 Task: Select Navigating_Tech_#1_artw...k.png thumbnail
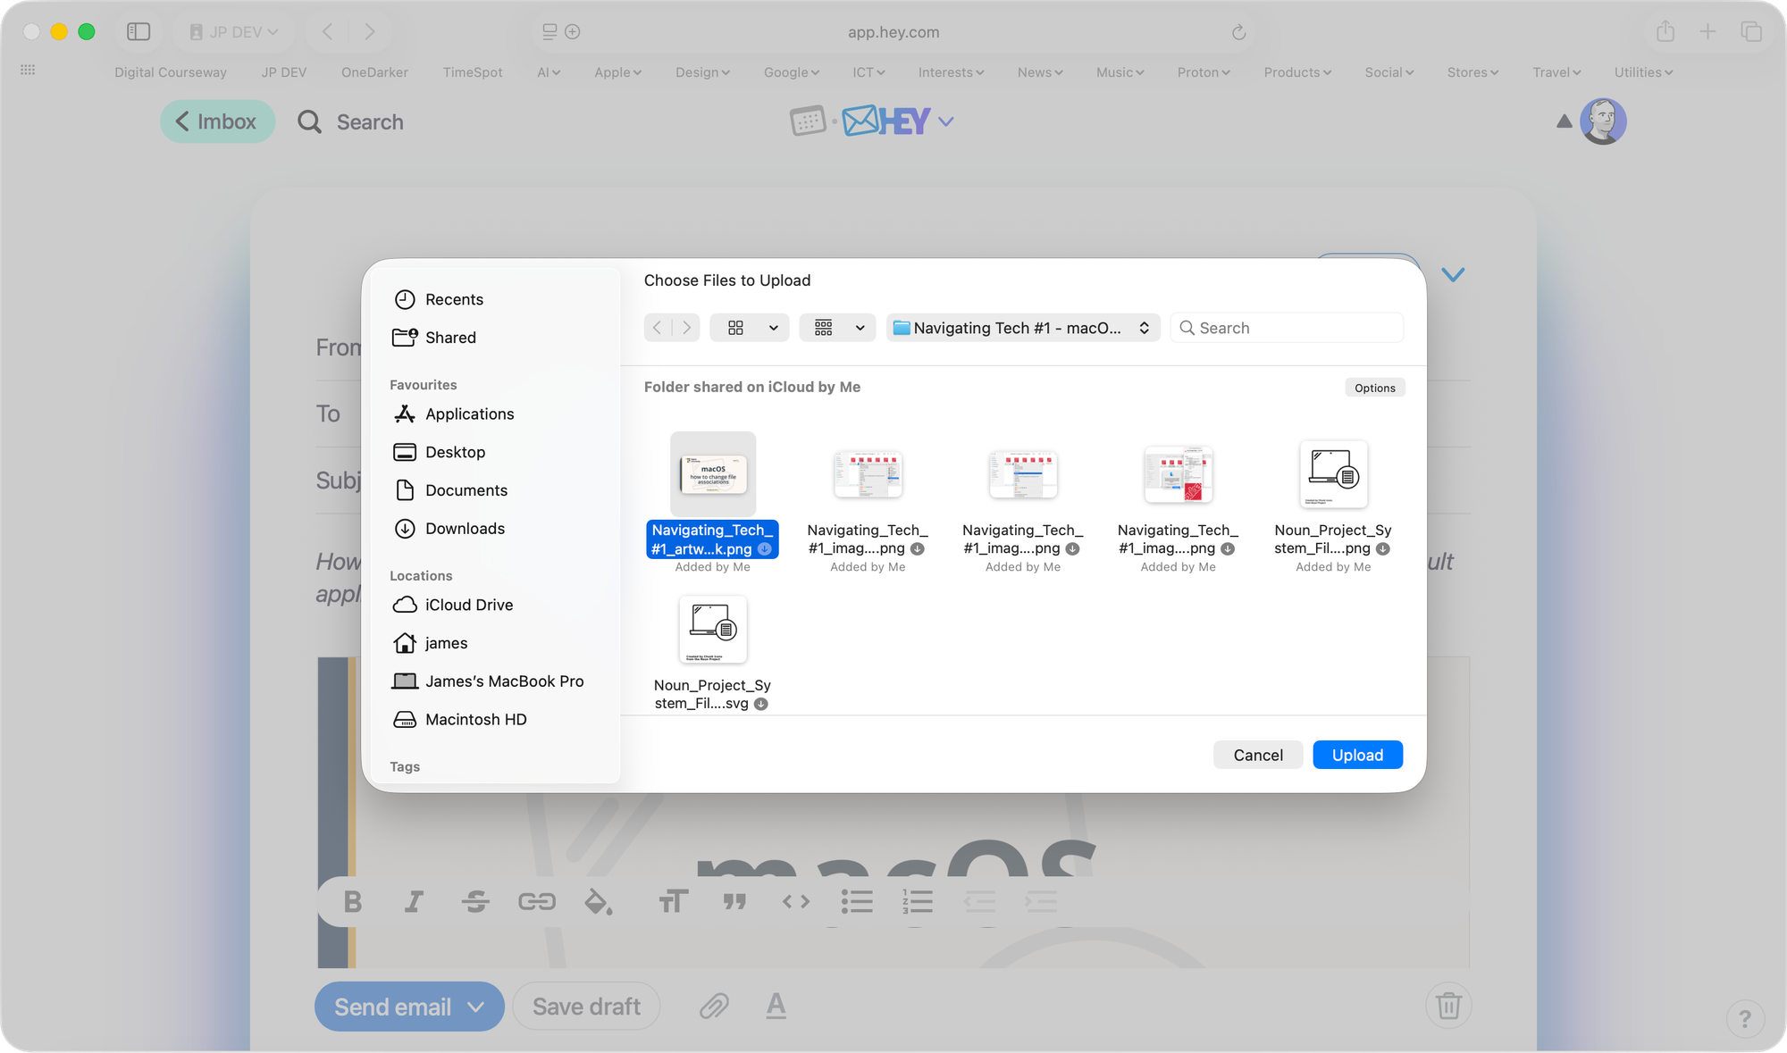(713, 473)
